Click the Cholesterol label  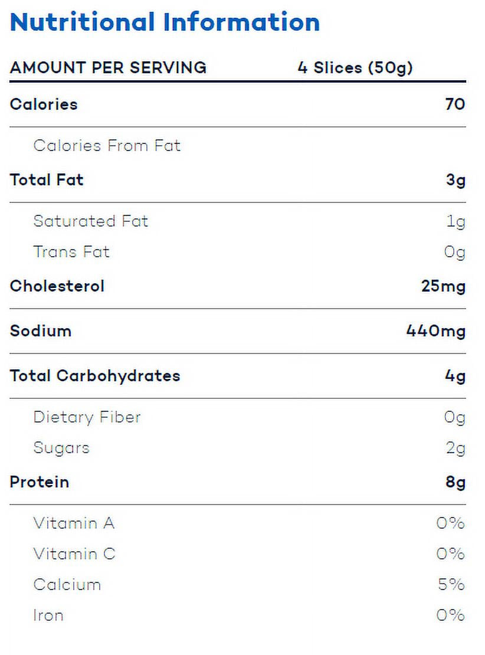click(x=57, y=286)
